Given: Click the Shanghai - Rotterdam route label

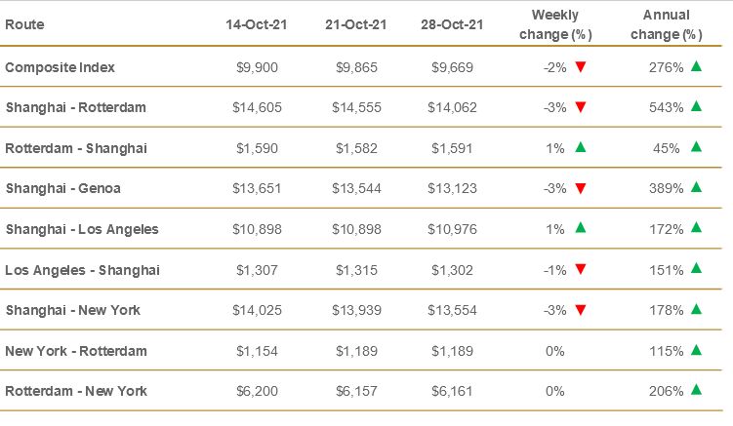Looking at the screenshot, I should coord(75,107).
